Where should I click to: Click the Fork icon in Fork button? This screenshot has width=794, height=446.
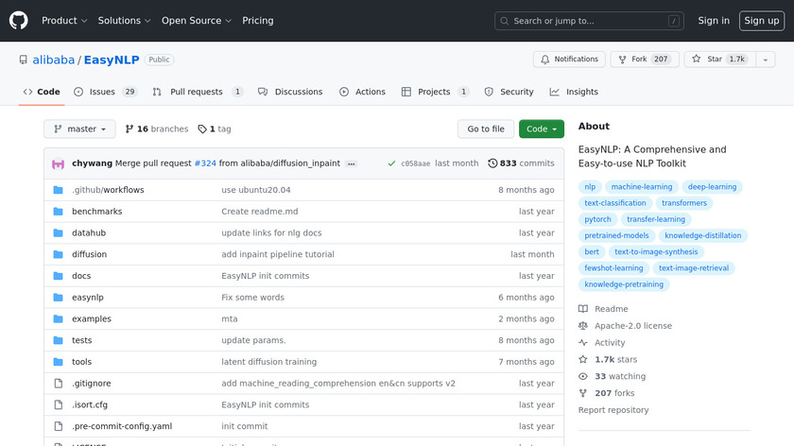622,60
